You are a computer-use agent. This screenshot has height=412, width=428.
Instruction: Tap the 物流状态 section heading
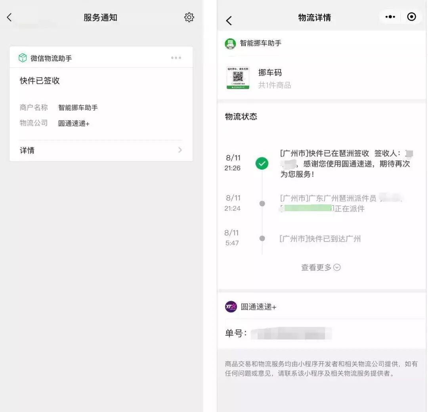pyautogui.click(x=241, y=117)
